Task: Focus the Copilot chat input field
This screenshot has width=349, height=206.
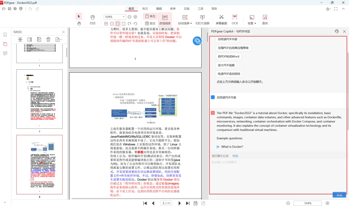Action: [278, 176]
